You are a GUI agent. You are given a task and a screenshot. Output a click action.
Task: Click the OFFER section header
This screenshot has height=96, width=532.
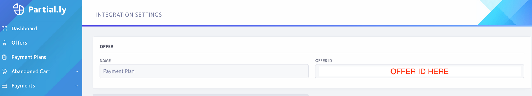pyautogui.click(x=106, y=47)
